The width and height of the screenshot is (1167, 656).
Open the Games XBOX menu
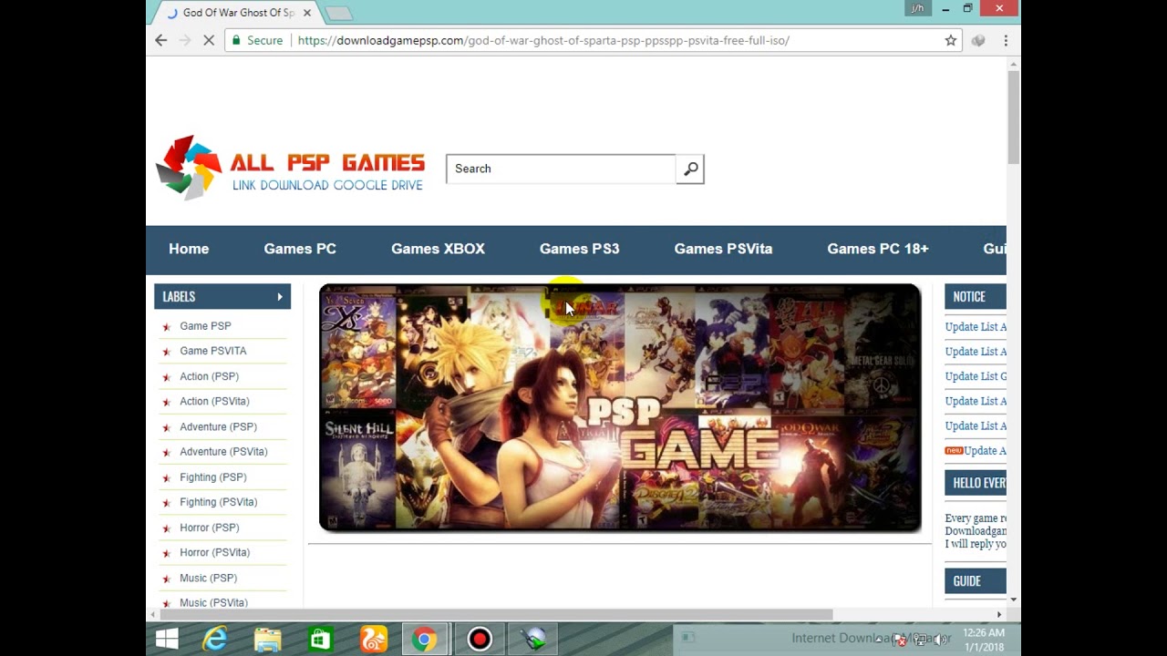438,249
